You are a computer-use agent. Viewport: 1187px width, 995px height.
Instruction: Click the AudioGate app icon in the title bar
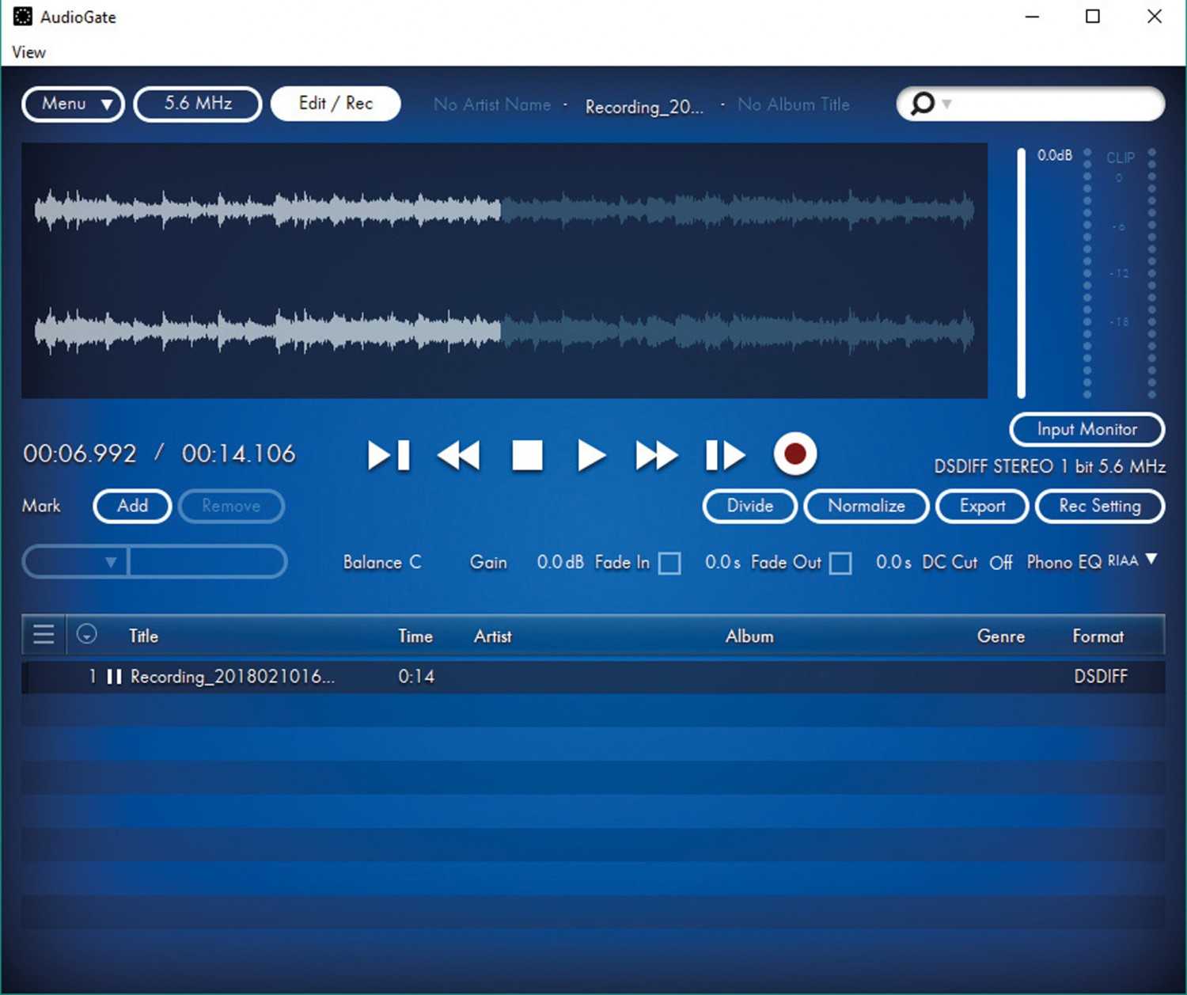[23, 16]
